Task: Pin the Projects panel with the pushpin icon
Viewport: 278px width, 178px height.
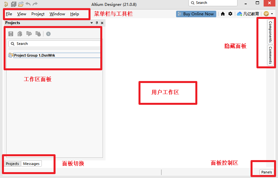Action: coord(97,23)
